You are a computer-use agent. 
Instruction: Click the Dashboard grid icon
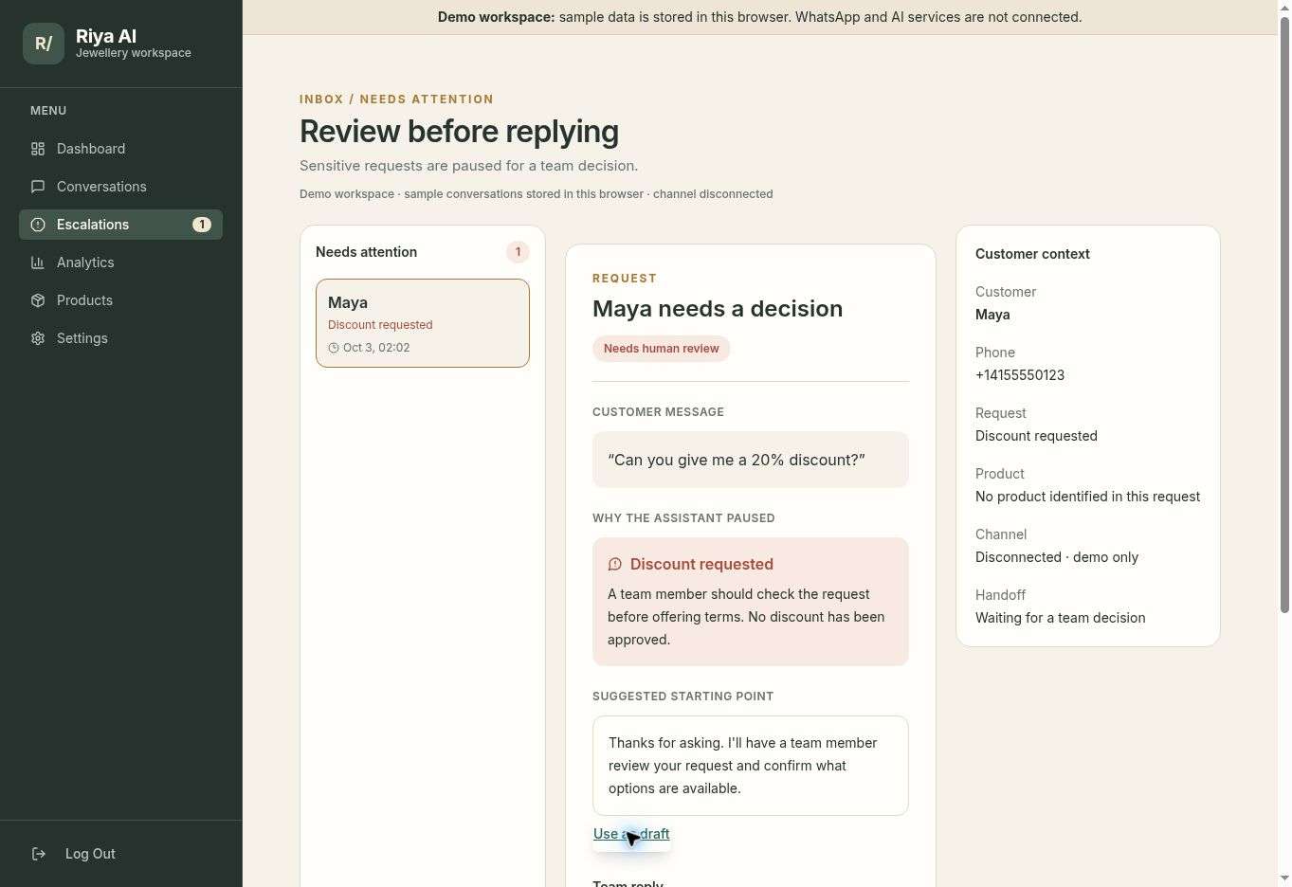pos(38,149)
